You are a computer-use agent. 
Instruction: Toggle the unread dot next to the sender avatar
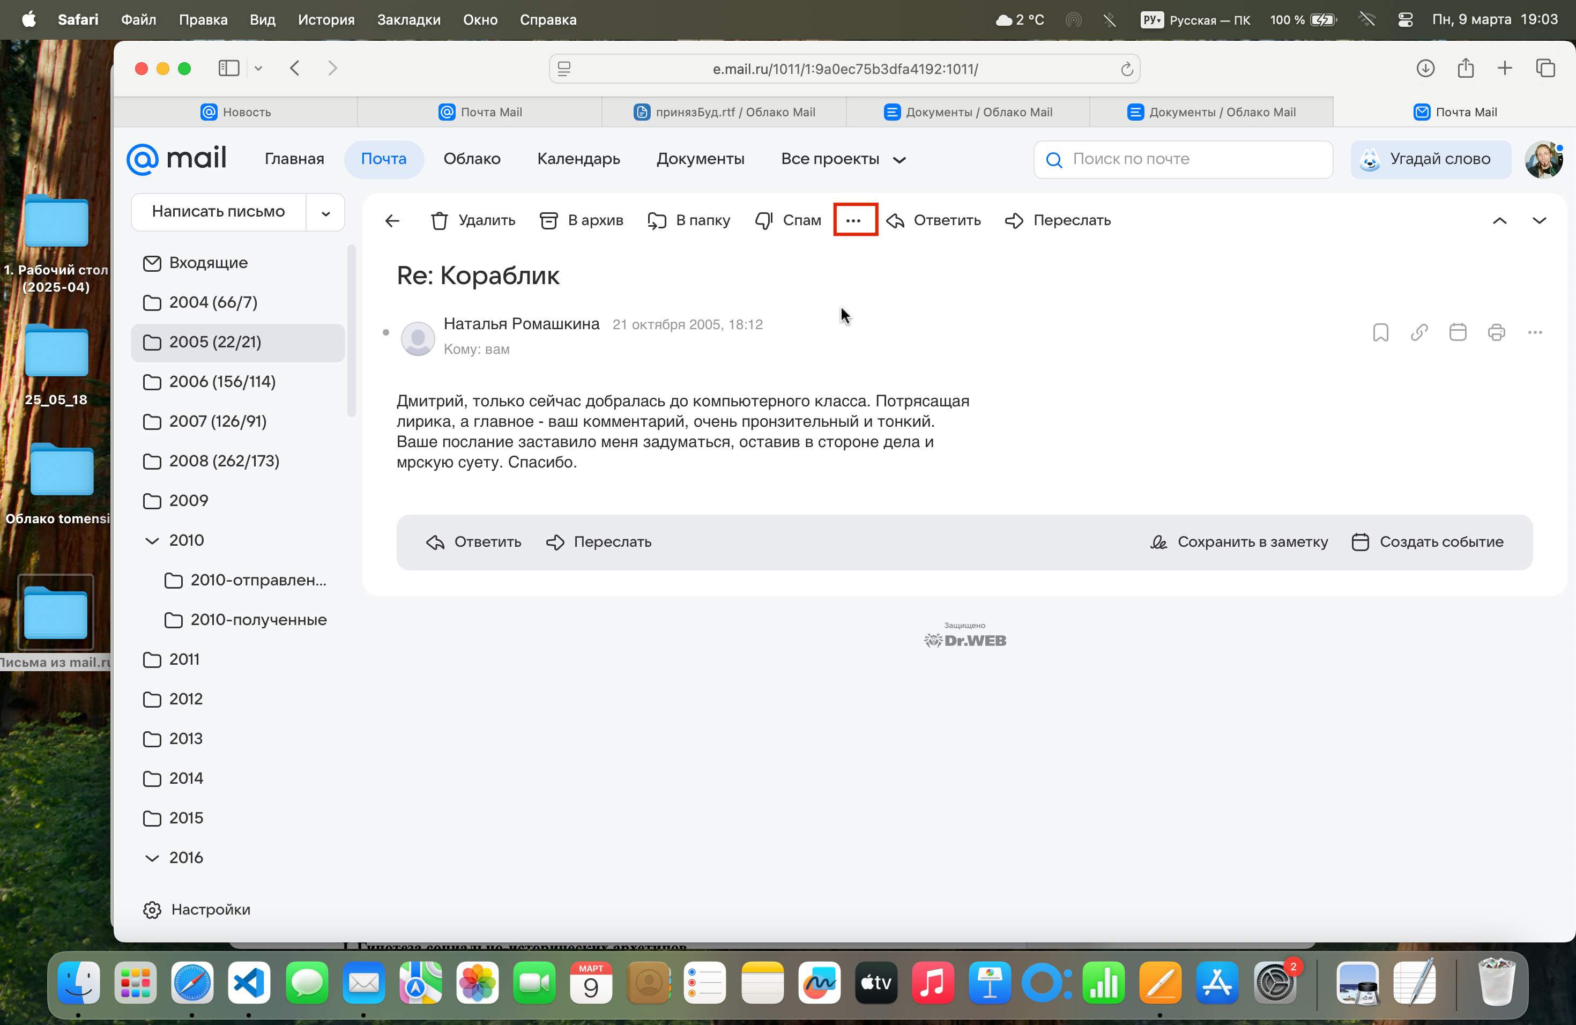pos(386,332)
